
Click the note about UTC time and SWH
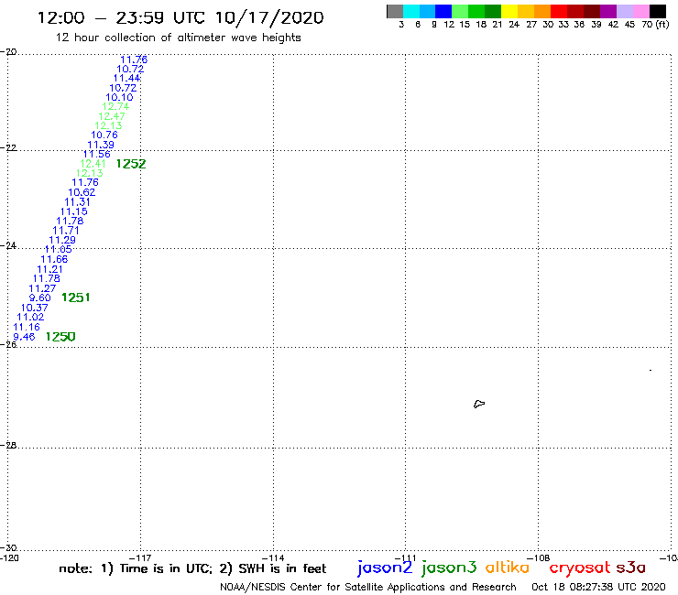(x=192, y=568)
